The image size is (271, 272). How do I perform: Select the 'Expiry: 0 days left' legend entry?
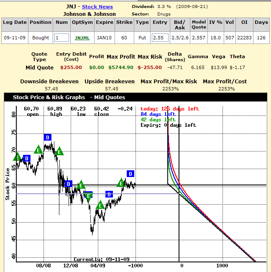click(168, 125)
